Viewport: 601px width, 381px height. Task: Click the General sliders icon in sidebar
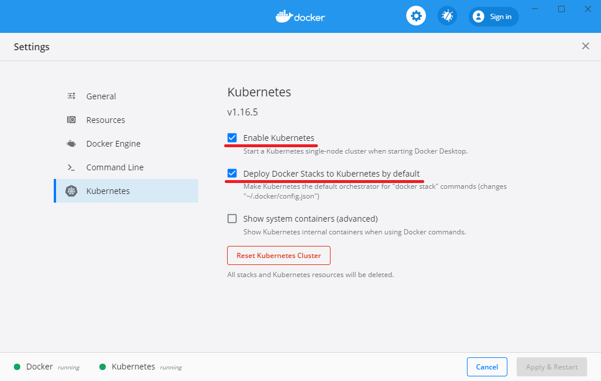click(x=71, y=96)
